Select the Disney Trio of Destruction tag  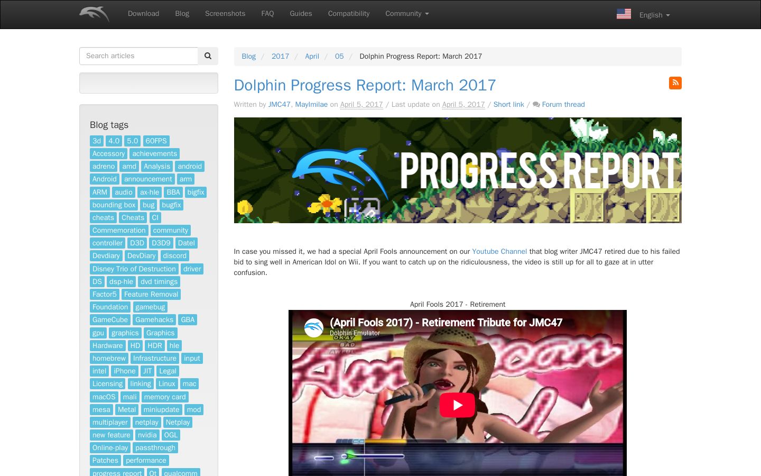[x=134, y=269]
